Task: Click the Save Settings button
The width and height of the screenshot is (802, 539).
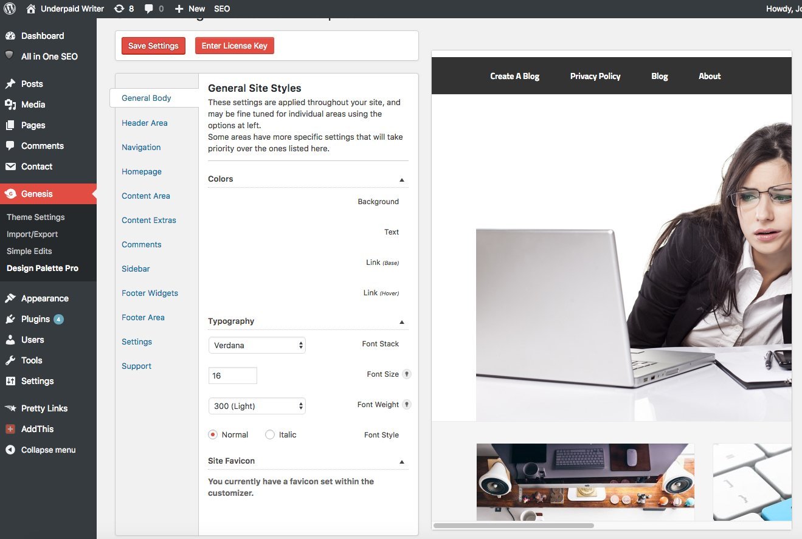Action: (x=153, y=46)
